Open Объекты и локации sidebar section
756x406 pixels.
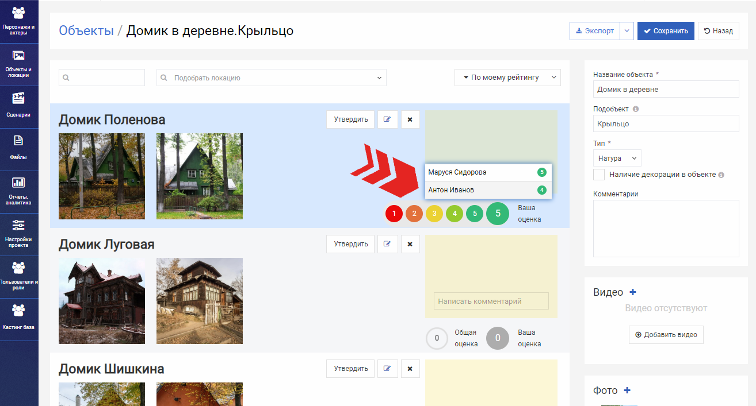tap(19, 64)
